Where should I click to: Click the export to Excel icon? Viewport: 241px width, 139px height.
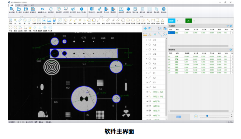tap(92, 9)
